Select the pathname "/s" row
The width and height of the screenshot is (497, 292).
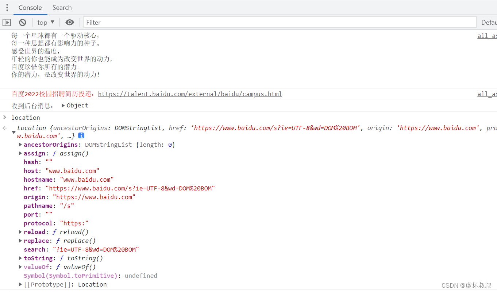(x=49, y=206)
